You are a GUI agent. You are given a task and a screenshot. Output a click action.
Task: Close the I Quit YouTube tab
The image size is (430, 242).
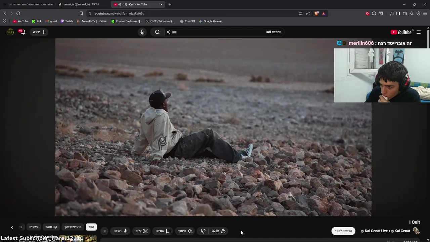[x=161, y=4]
